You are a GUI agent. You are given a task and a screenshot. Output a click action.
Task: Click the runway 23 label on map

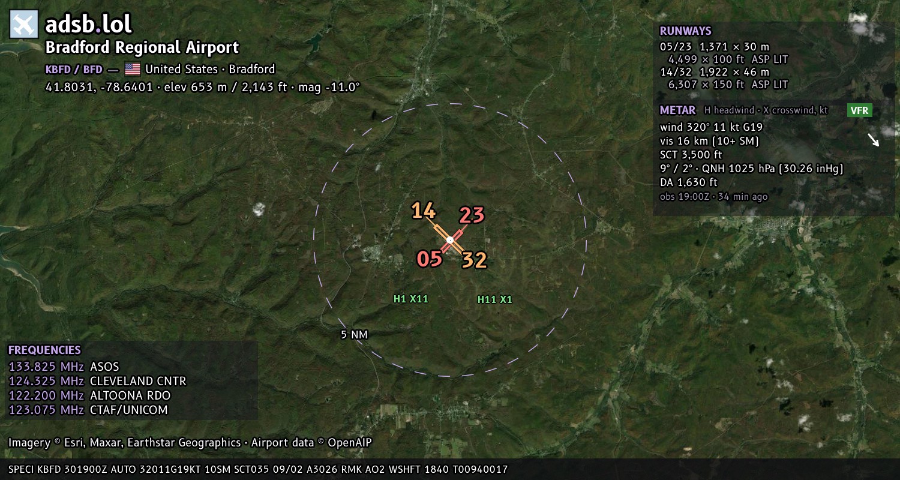[472, 215]
